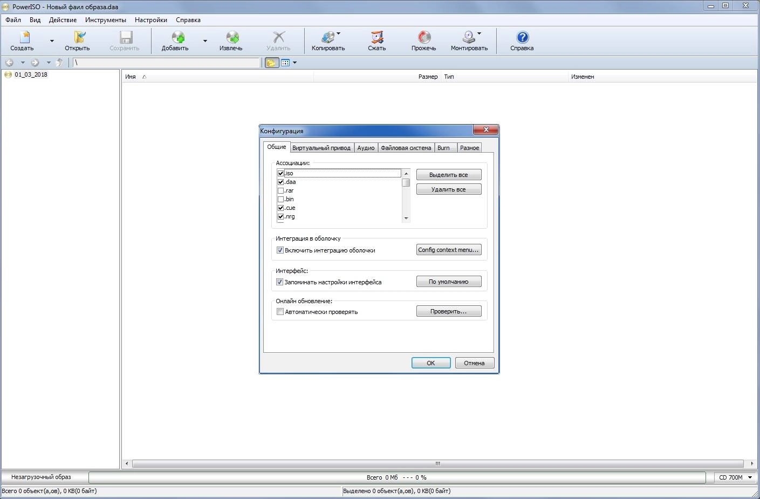The height and width of the screenshot is (499, 760).
Task: Toggle Включить интеграцию оболочки checkbox
Action: point(280,250)
